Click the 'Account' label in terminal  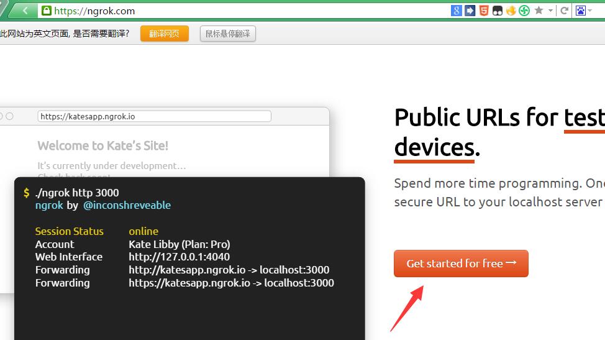[55, 244]
